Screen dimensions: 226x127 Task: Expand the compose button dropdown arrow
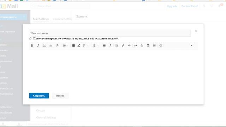pos(24,17)
